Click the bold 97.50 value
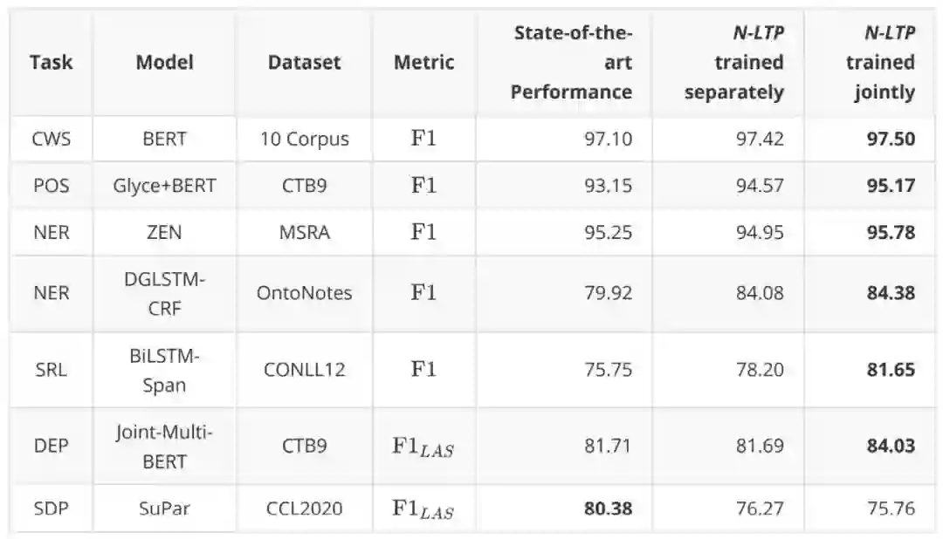943x539 pixels. click(x=891, y=139)
